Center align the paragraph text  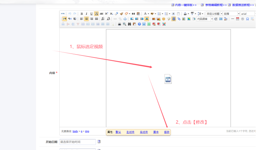pyautogui.click(x=86, y=19)
